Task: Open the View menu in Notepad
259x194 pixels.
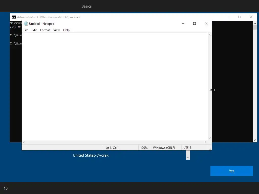Action: pos(56,30)
